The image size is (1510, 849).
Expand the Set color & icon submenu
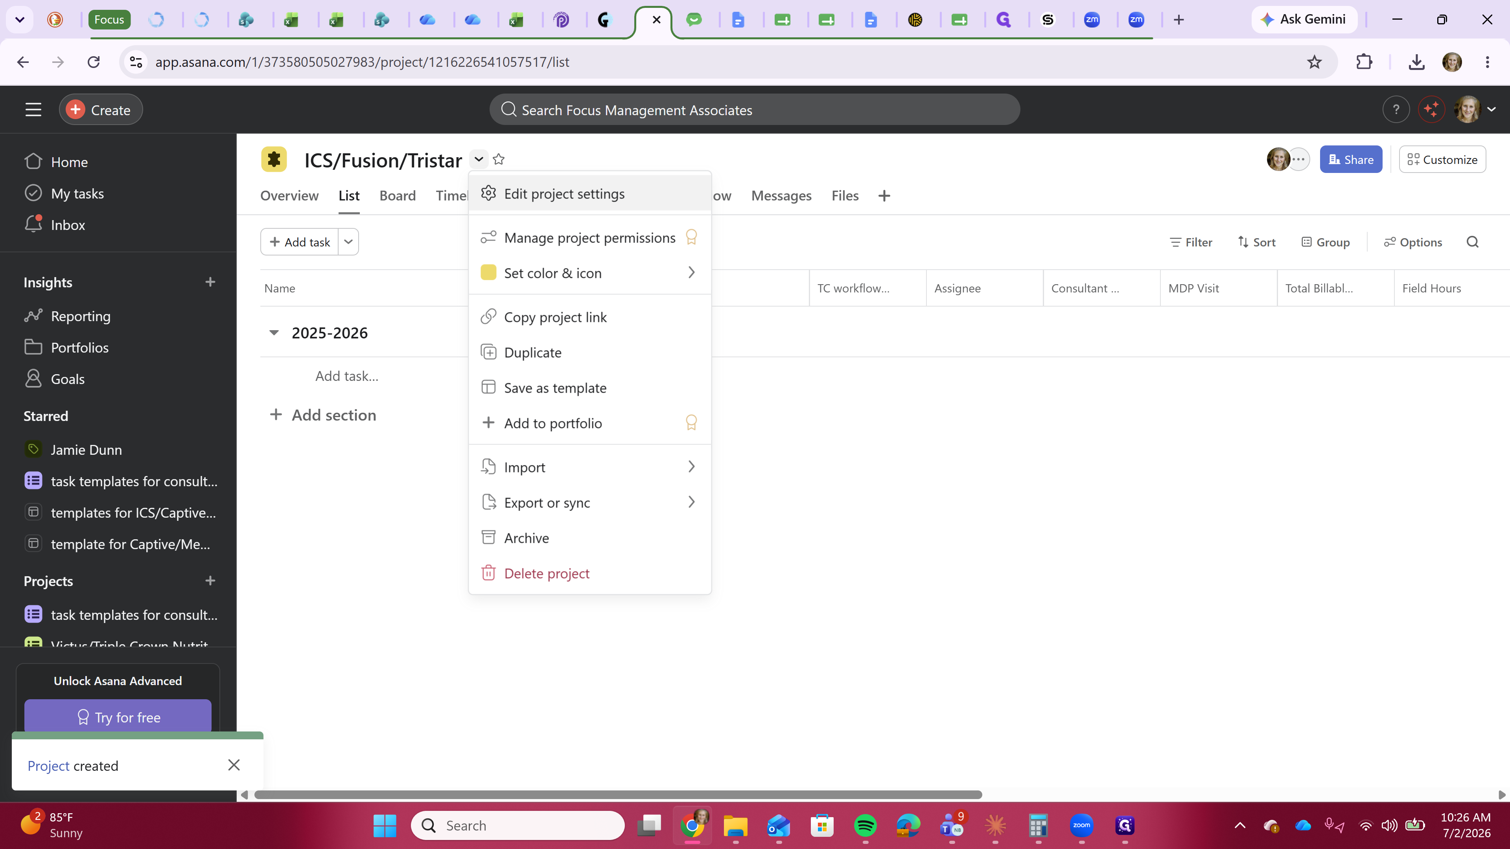point(590,273)
